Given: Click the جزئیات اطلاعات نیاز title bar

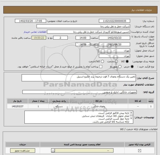Looking at the screenshot, I should point(80,10).
